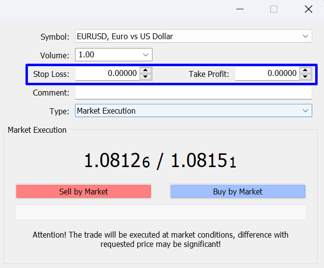Viewport: 324px width, 268px height.
Task: Click the EURUSD symbol text field
Action: 186,36
